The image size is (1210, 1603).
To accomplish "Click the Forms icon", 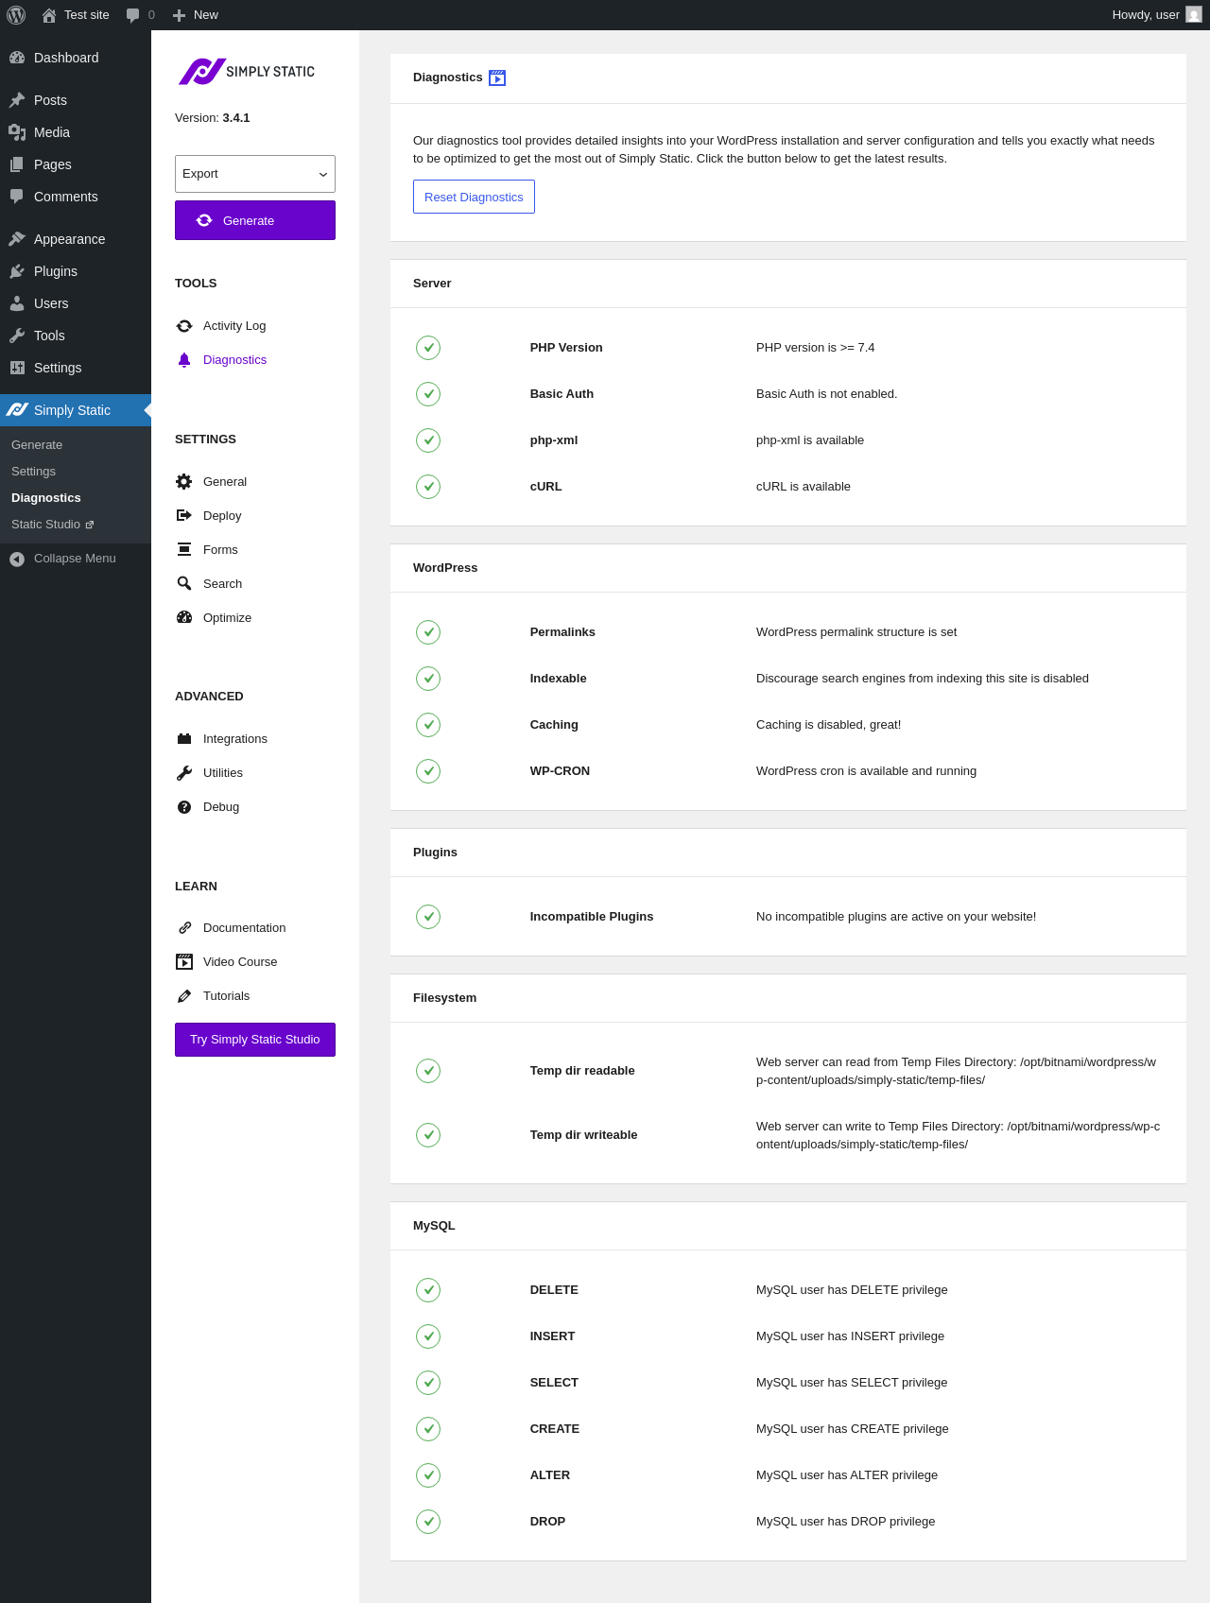I will coord(184,550).
